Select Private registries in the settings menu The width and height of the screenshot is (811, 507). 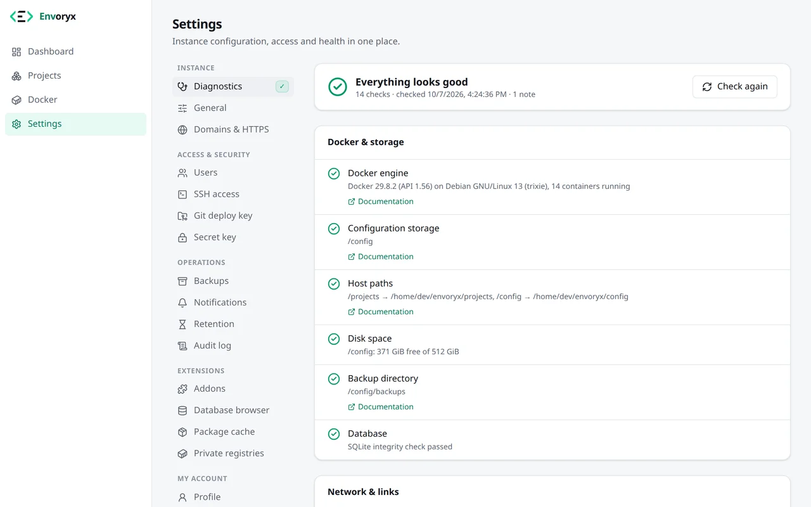pos(233,453)
